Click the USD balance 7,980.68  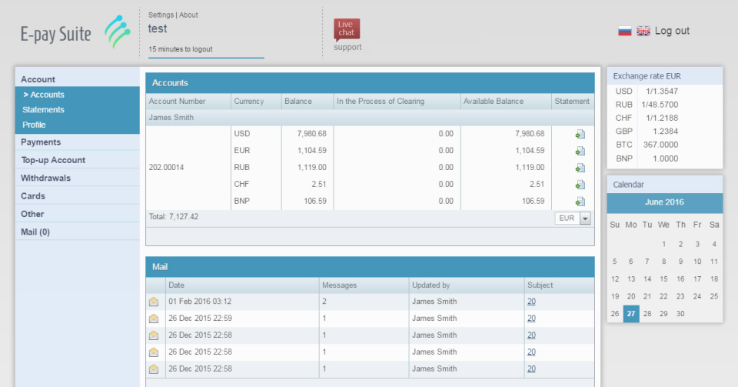point(311,134)
